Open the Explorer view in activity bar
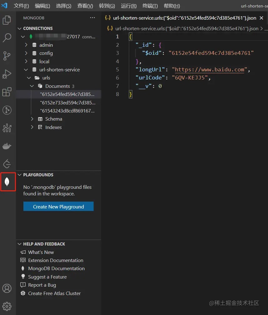This screenshot has width=268, height=315. [x=7, y=20]
